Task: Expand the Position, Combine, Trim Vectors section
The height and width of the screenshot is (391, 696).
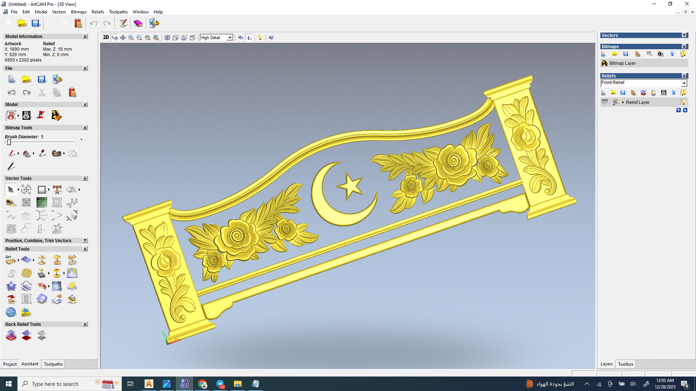Action: tap(85, 240)
